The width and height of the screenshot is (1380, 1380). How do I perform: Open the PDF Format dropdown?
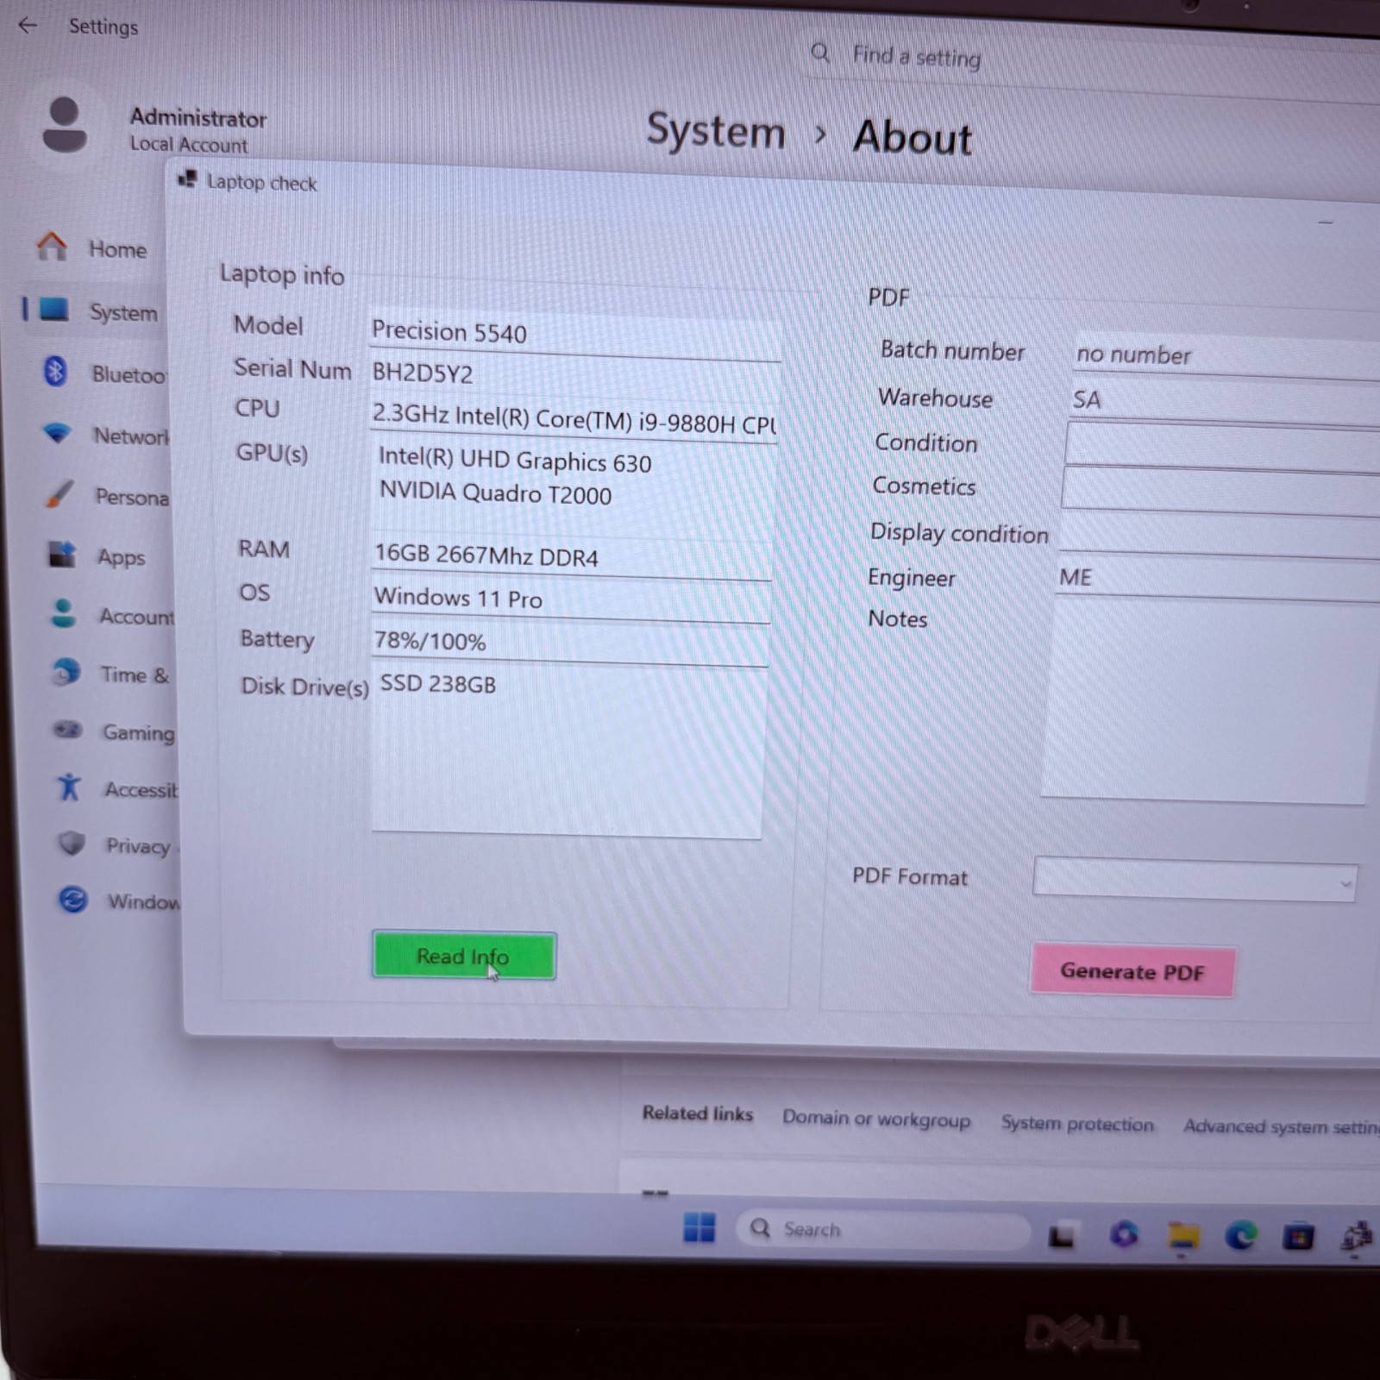click(1195, 880)
